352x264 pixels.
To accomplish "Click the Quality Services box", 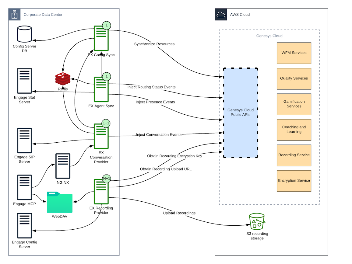I will click(294, 78).
